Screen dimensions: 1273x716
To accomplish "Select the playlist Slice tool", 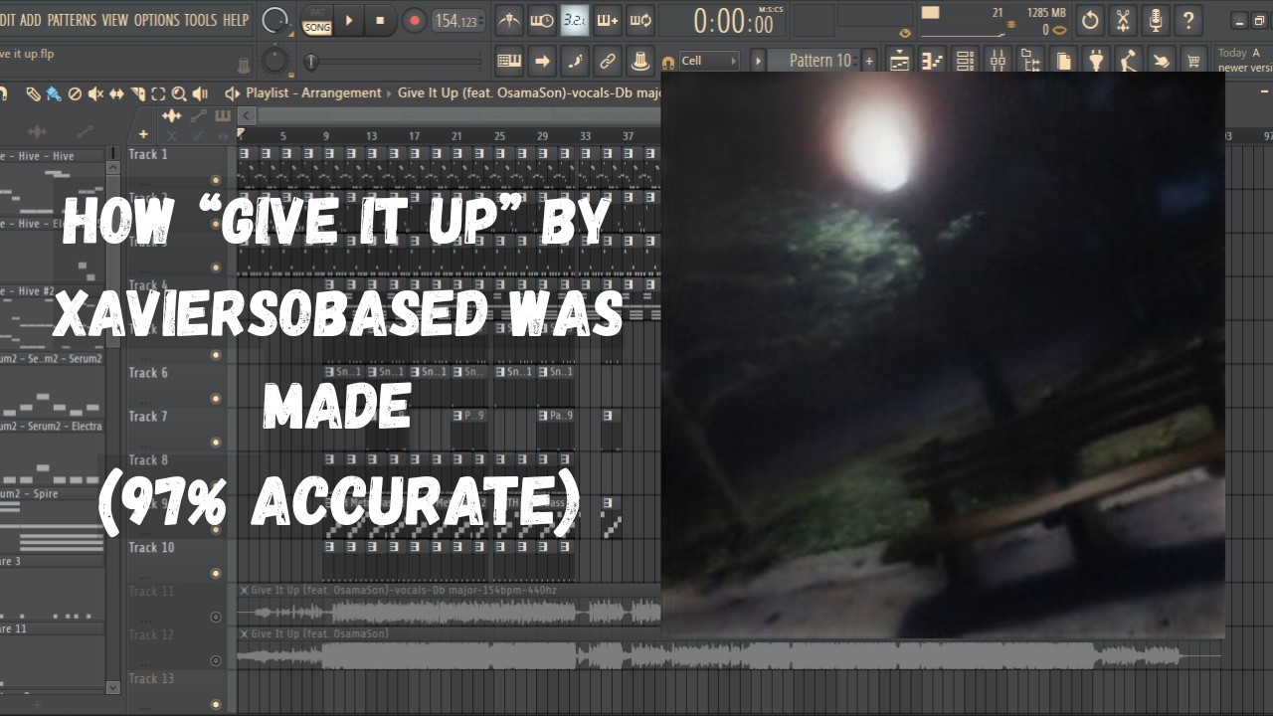I will 137,93.
